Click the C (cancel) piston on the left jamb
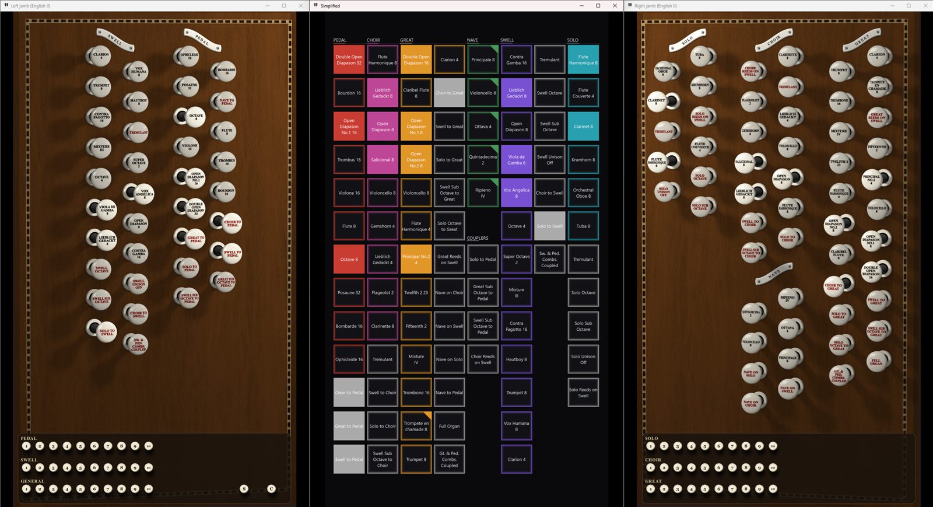This screenshot has height=507, width=933. (271, 489)
